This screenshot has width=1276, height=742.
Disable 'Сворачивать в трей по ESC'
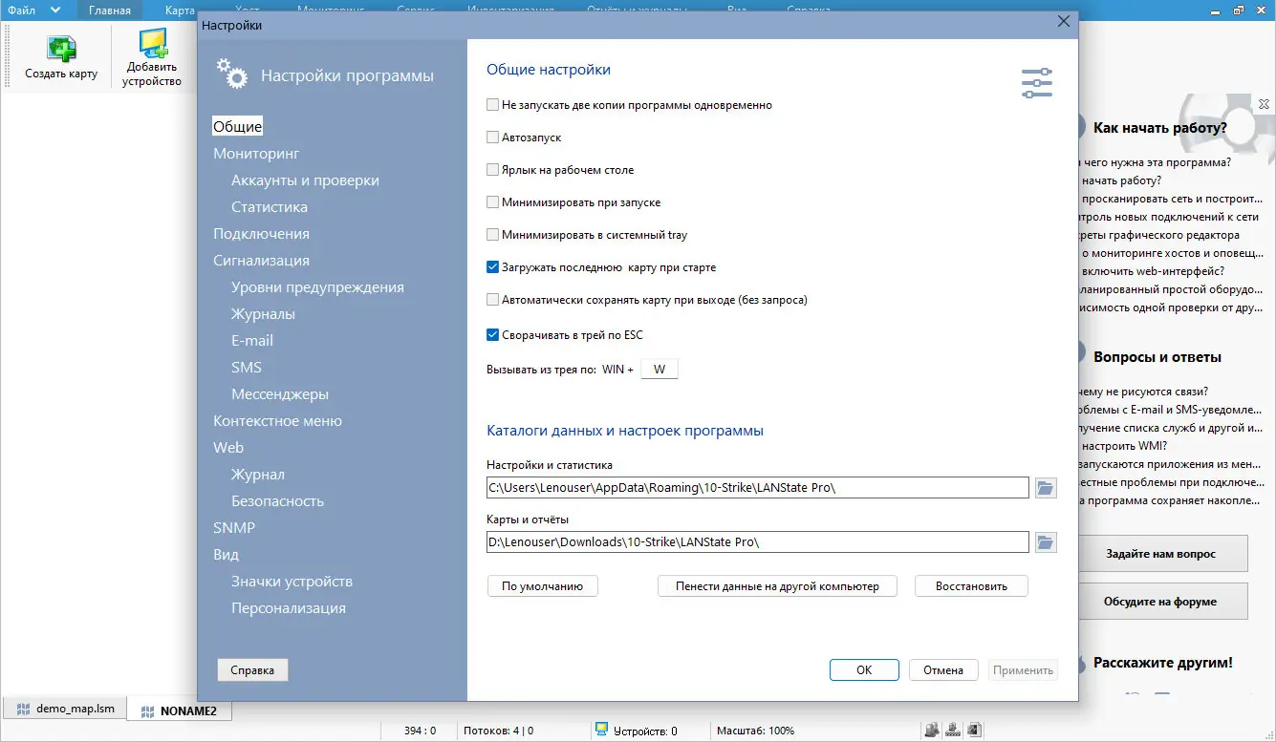[493, 335]
